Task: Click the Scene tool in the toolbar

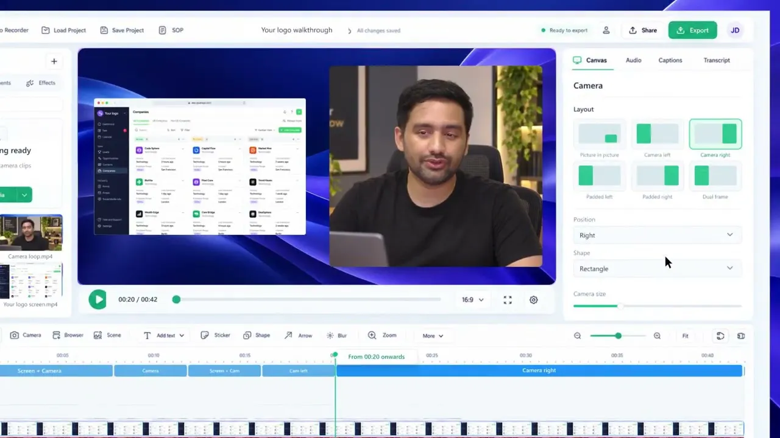Action: coord(107,335)
